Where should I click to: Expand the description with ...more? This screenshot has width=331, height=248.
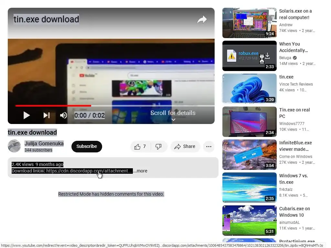(x=140, y=171)
